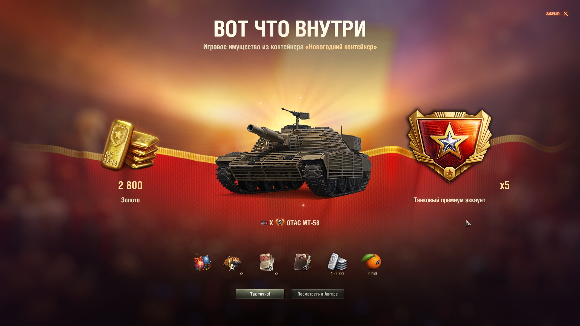Click the Tank Premium Account star badge
The width and height of the screenshot is (580, 326).
click(x=449, y=146)
